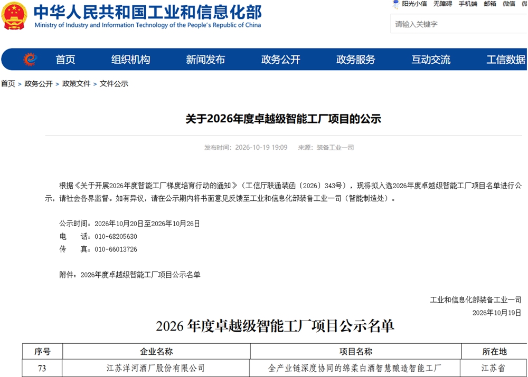
Task: Select 政务公开 in the navigation bar
Action: pos(280,60)
